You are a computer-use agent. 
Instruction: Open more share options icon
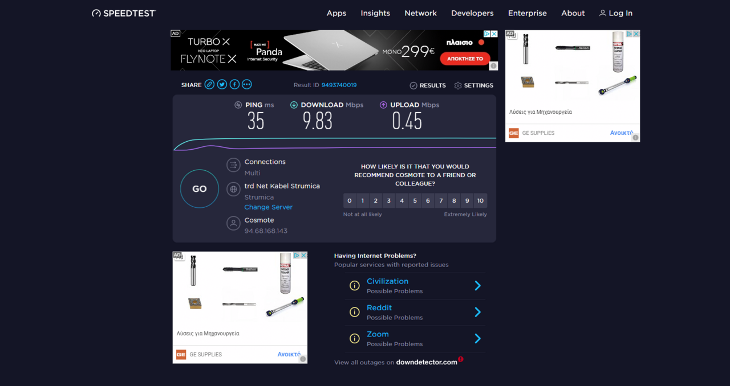point(247,84)
